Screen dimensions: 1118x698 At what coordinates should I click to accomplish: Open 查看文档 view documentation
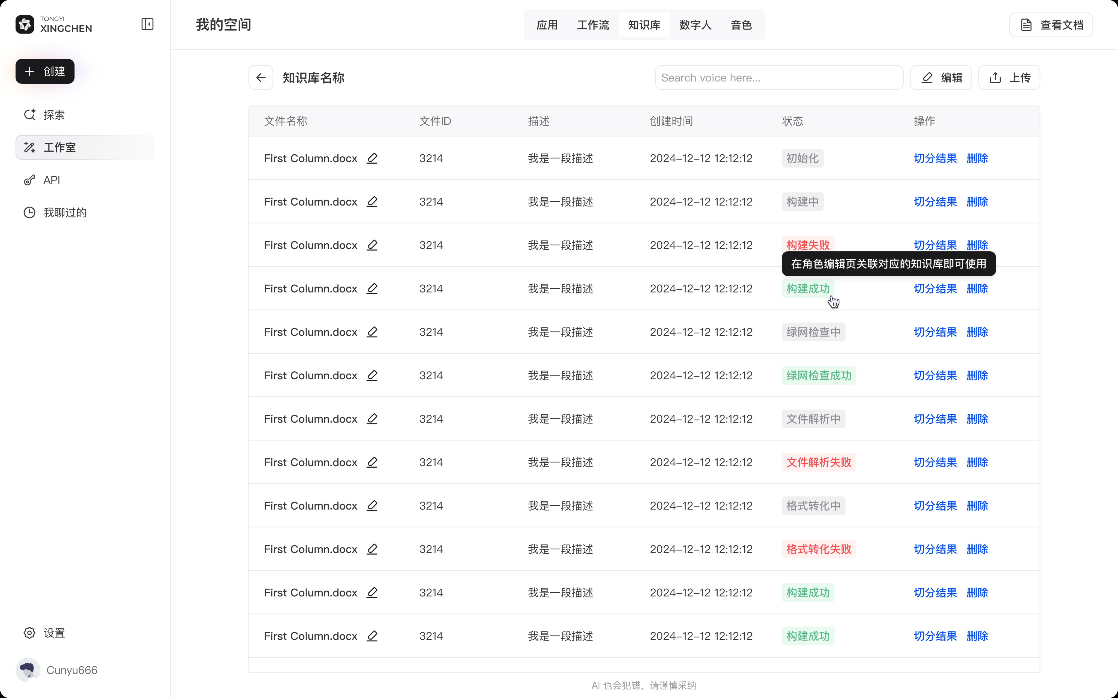point(1051,25)
